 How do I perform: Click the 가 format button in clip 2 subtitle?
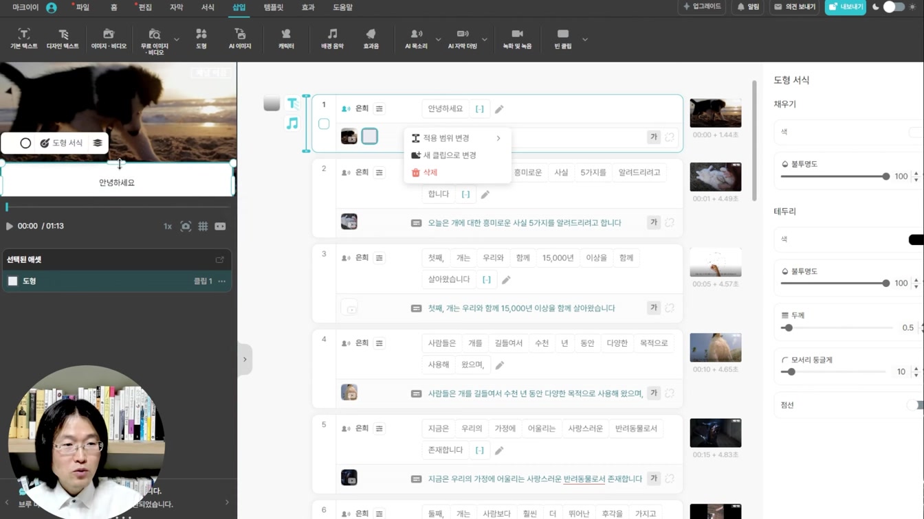[654, 222]
